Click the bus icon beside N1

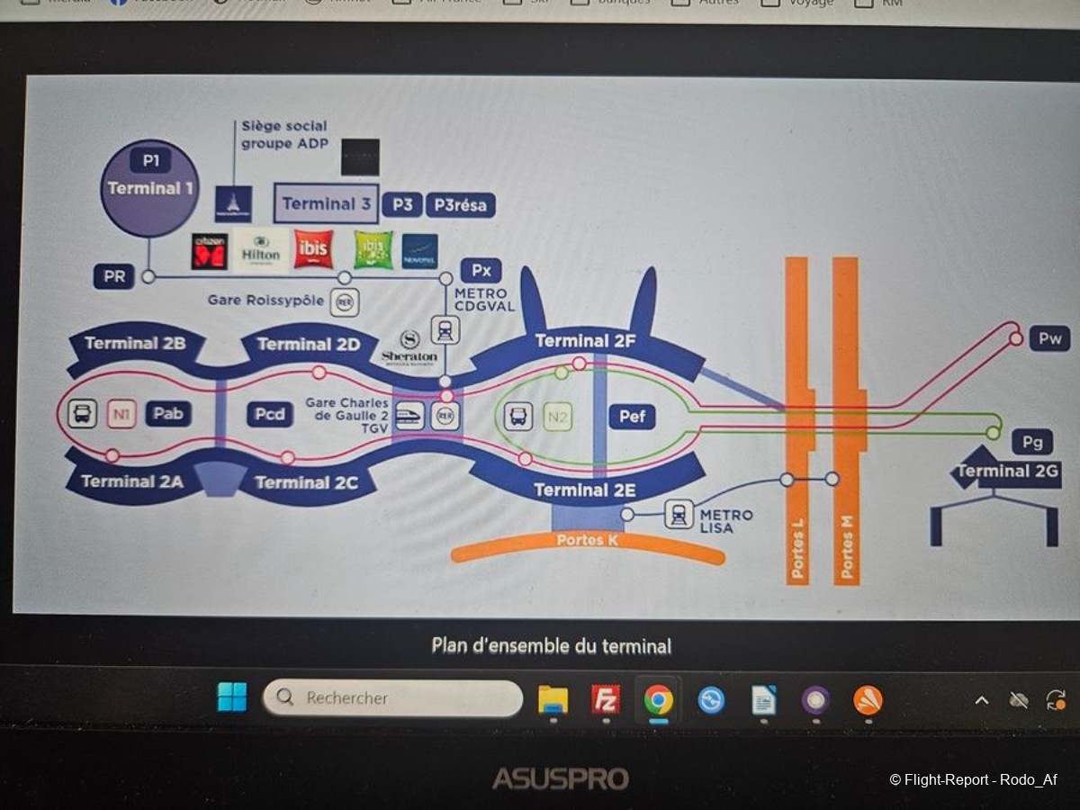tap(82, 414)
